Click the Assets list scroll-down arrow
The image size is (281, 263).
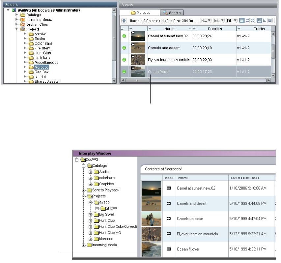pyautogui.click(x=273, y=76)
